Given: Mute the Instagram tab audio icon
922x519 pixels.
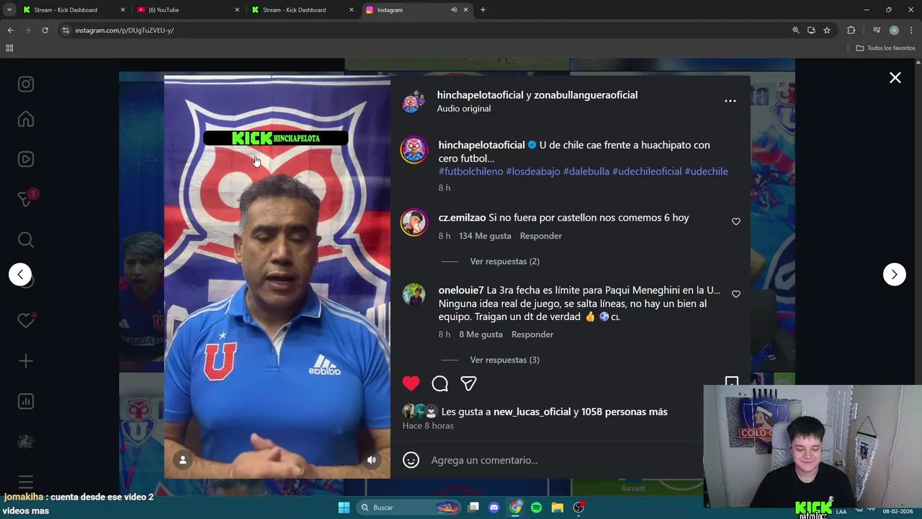Looking at the screenshot, I should click(x=454, y=10).
